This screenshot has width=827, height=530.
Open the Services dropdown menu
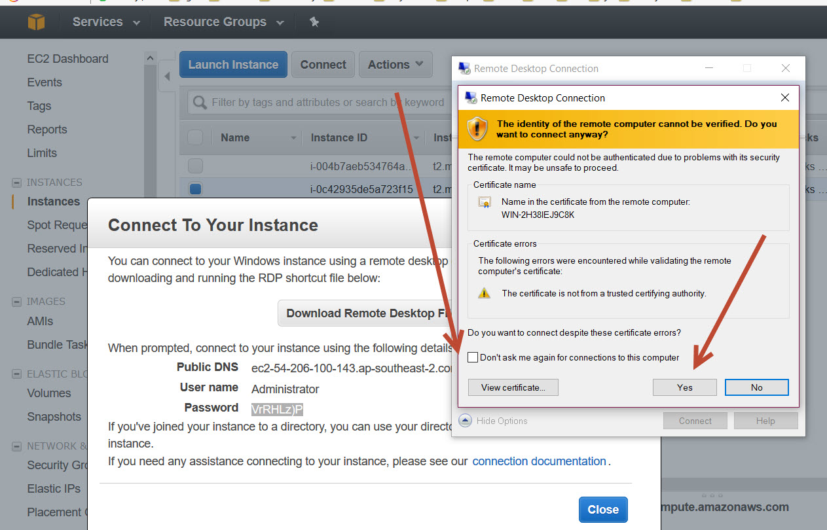[x=106, y=22]
